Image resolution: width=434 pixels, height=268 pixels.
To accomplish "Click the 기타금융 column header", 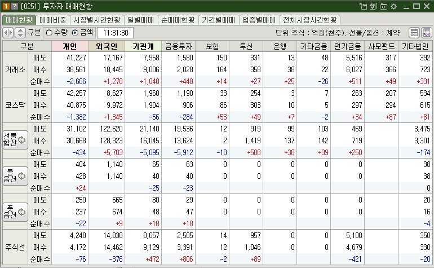I will point(313,46).
